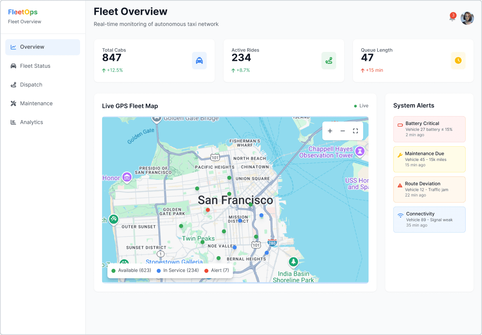Viewport: 482px width, 335px height.
Task: Click the Golden Gate Bridge map pin
Action: (x=157, y=119)
